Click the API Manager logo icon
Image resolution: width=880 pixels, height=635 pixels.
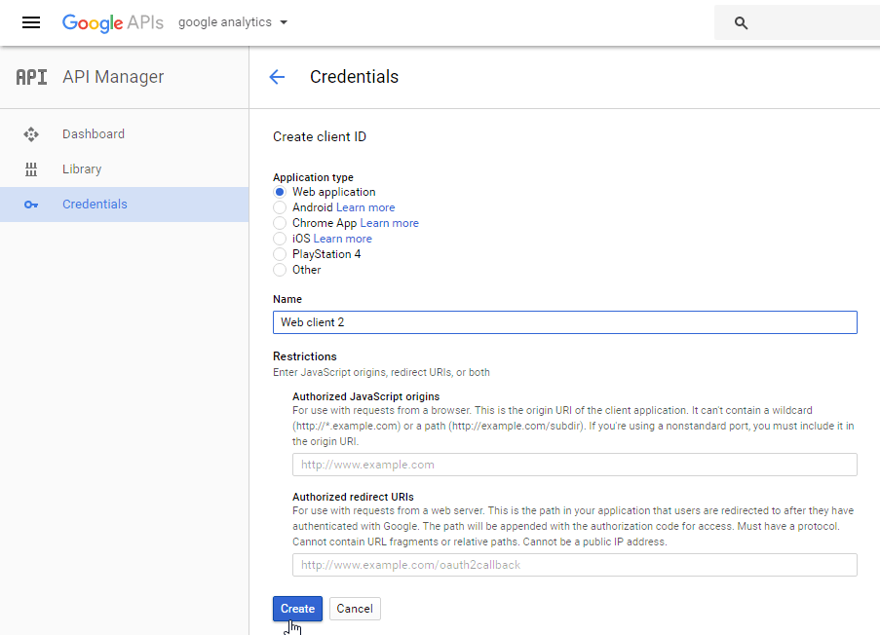click(x=31, y=78)
